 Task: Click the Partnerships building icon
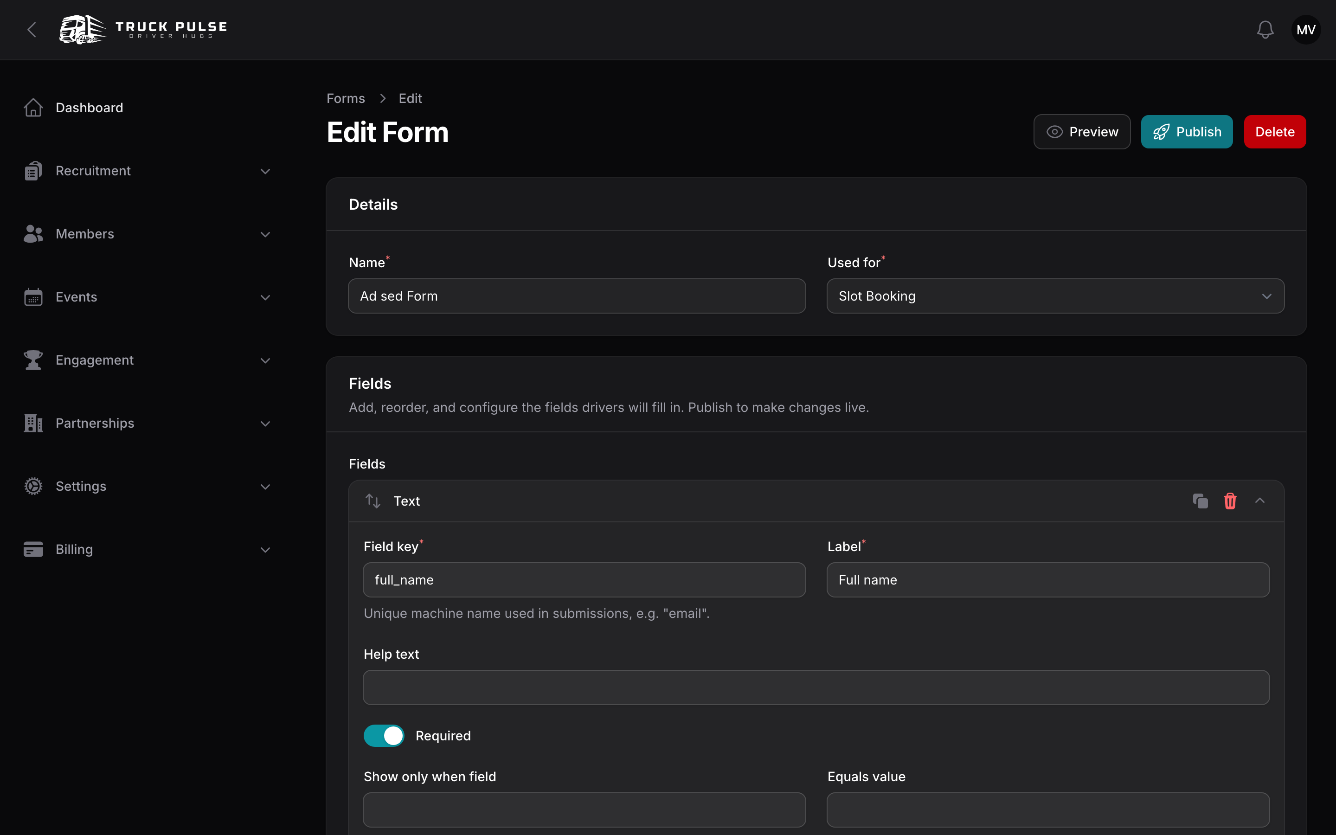click(33, 423)
